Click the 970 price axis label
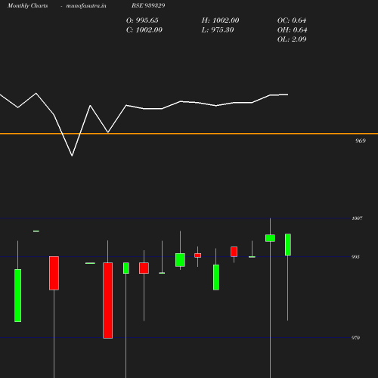 pyautogui.click(x=355, y=338)
